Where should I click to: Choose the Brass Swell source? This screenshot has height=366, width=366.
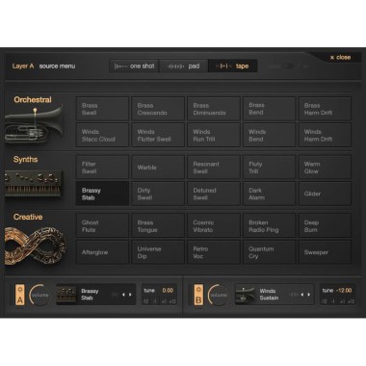tap(102, 109)
